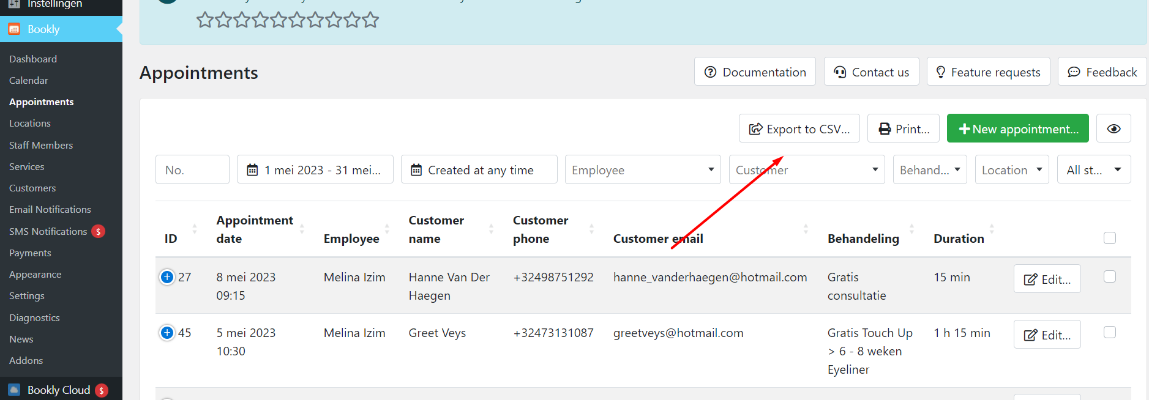Click the SMS Notifications red dollar badge

tap(98, 232)
